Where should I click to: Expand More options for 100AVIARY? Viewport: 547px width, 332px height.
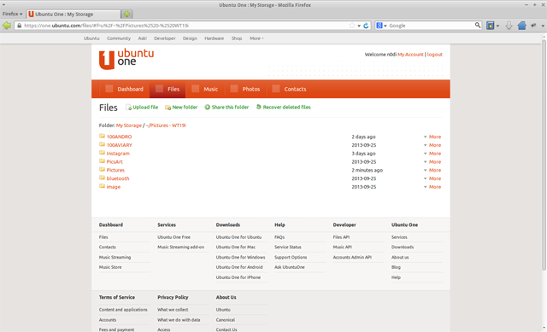432,145
